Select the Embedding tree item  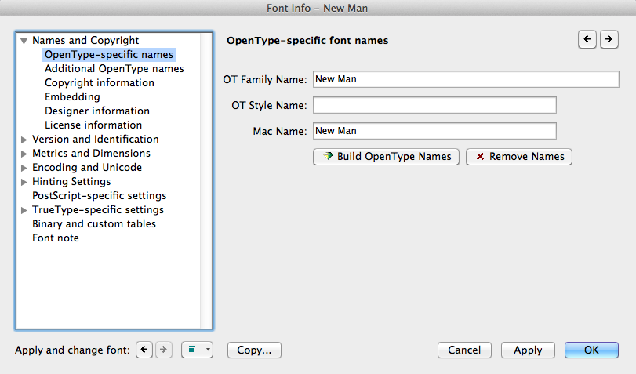pos(72,97)
